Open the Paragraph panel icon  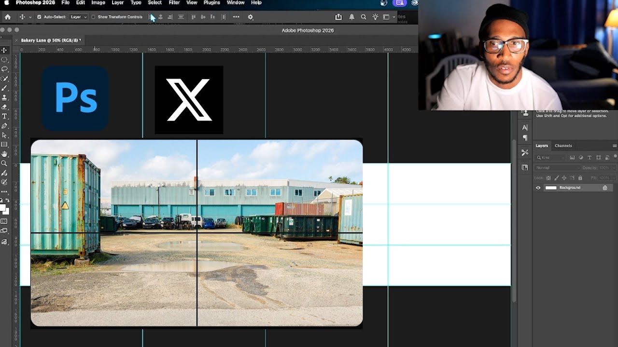(x=525, y=138)
